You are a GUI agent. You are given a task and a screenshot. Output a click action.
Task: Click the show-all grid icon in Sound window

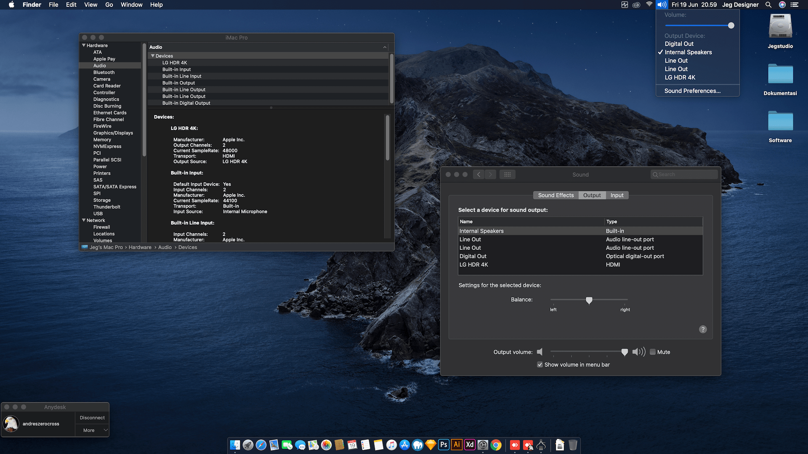coord(507,174)
